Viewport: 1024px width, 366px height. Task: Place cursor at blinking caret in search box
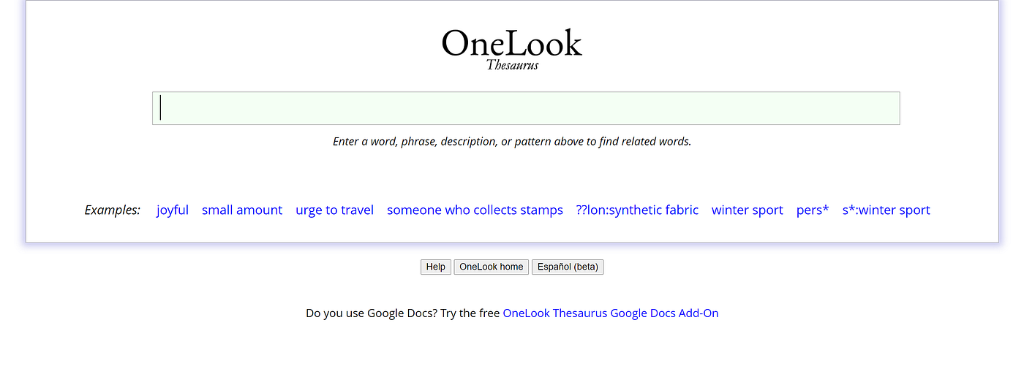point(161,107)
